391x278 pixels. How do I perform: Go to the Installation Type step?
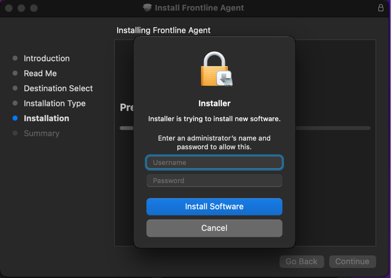pos(55,104)
